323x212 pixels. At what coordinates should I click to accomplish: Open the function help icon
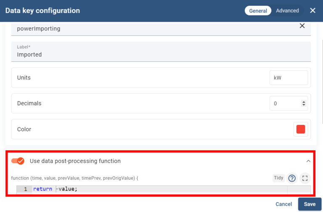(292, 178)
